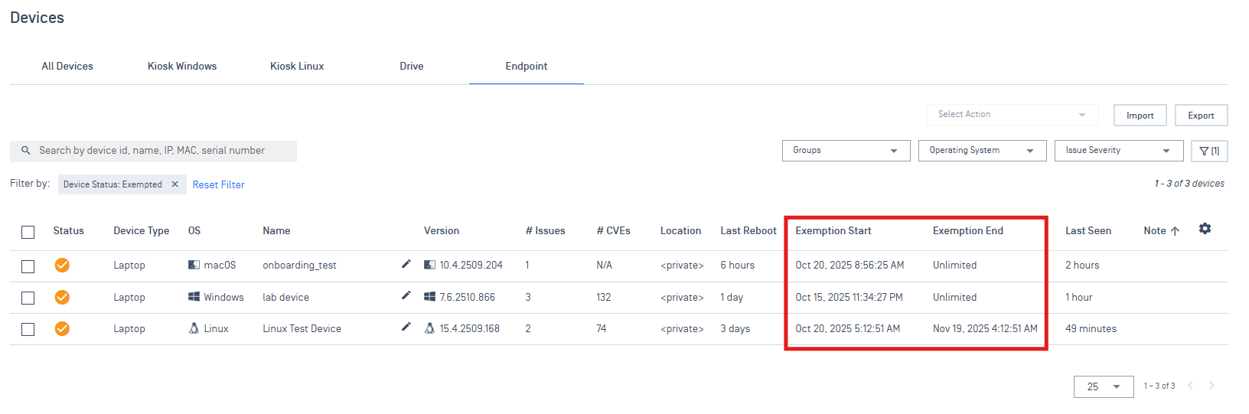Screen dimensions: 1249x414
Task: Click the Export button
Action: [x=1201, y=116]
